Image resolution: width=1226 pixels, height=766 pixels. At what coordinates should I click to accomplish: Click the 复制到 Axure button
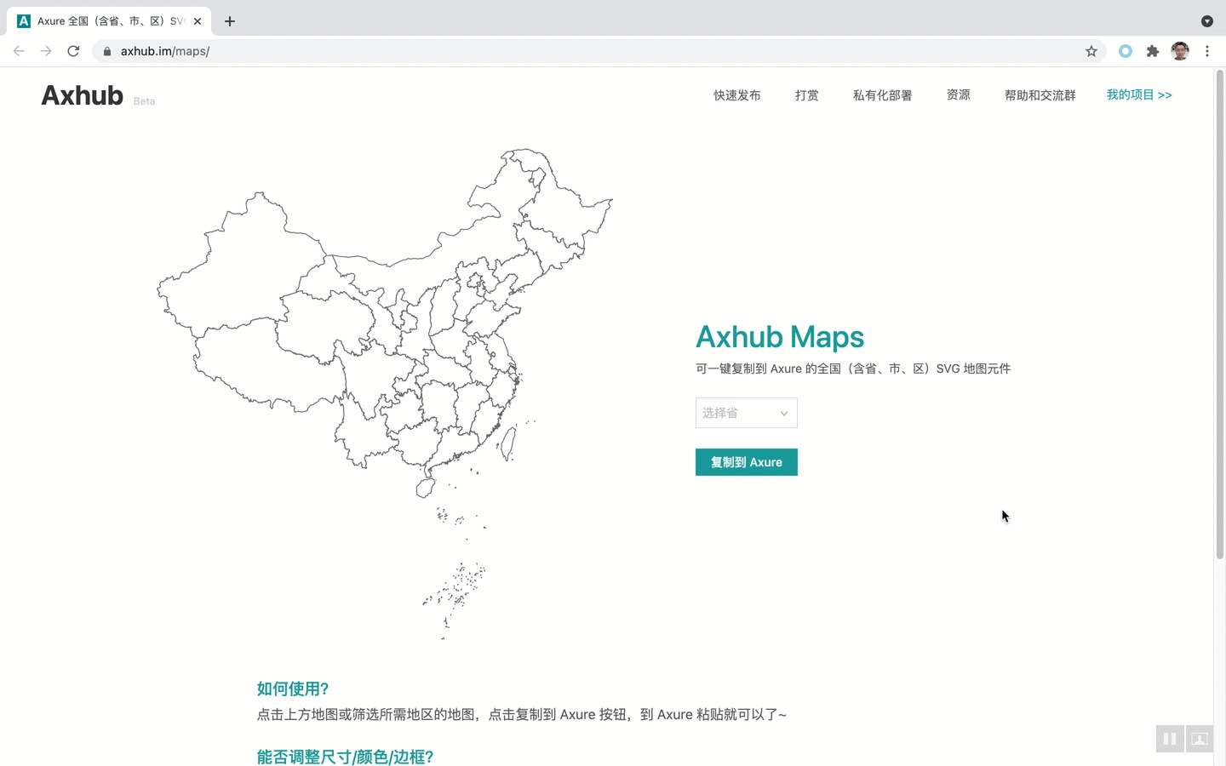[747, 462]
